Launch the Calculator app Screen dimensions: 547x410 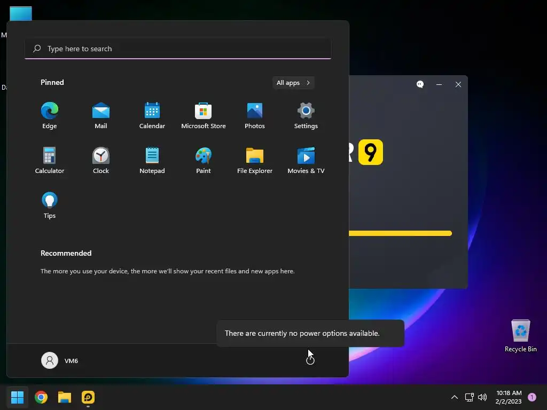pyautogui.click(x=50, y=161)
